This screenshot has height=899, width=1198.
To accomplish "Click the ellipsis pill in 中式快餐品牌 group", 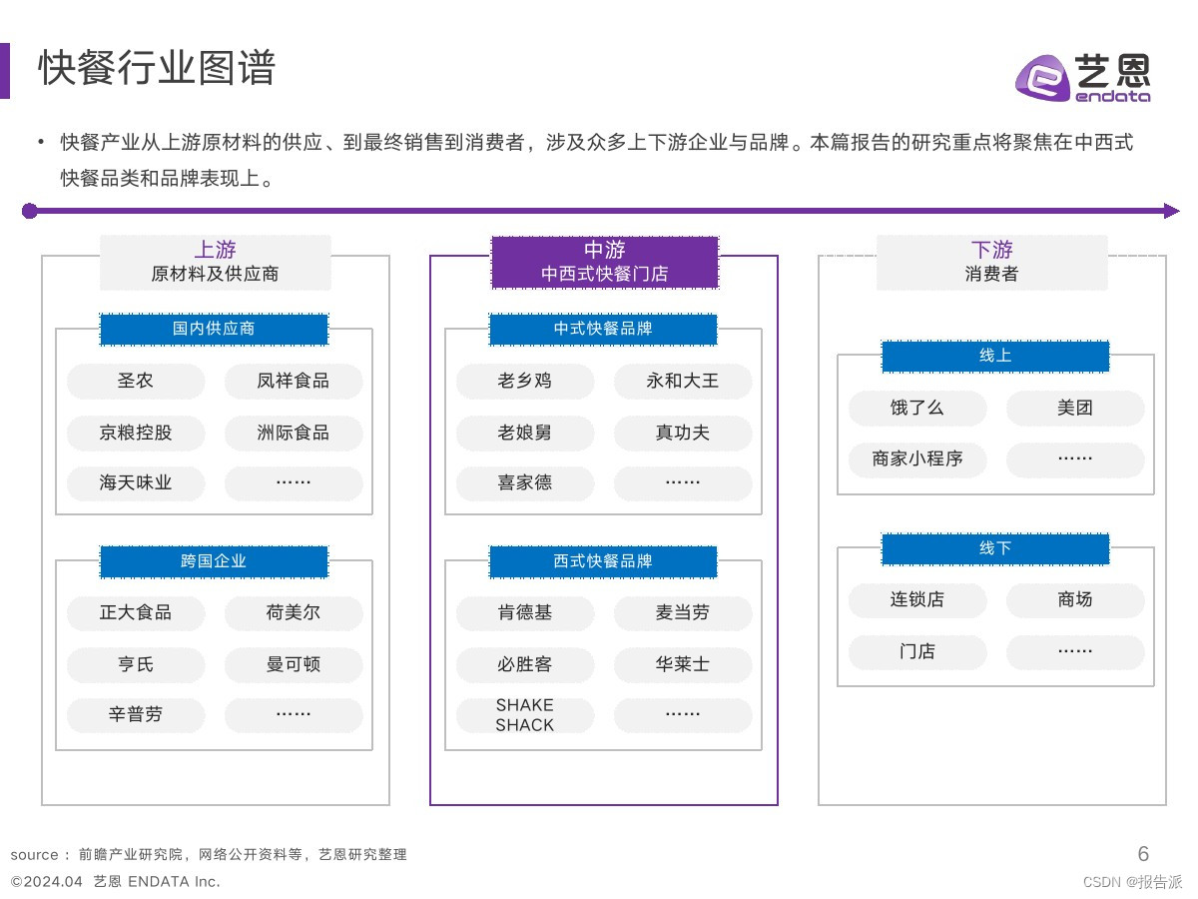I will coord(683,483).
